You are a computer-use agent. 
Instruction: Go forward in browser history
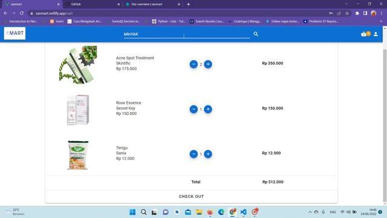(13, 13)
